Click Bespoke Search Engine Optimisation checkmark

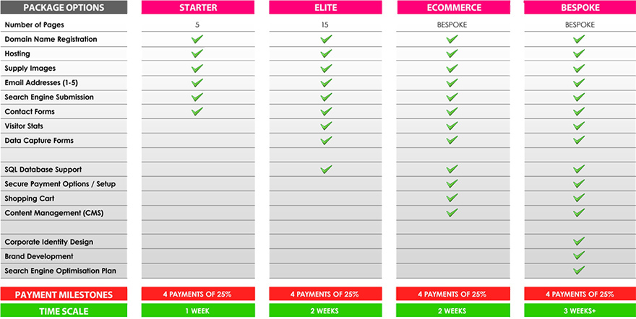(x=579, y=271)
